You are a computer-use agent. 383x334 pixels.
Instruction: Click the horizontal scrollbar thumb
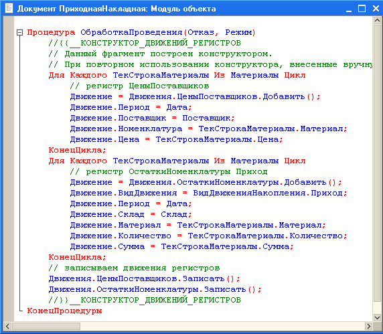tap(46, 326)
